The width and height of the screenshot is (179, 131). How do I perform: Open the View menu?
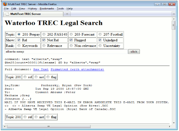click(x=22, y=9)
